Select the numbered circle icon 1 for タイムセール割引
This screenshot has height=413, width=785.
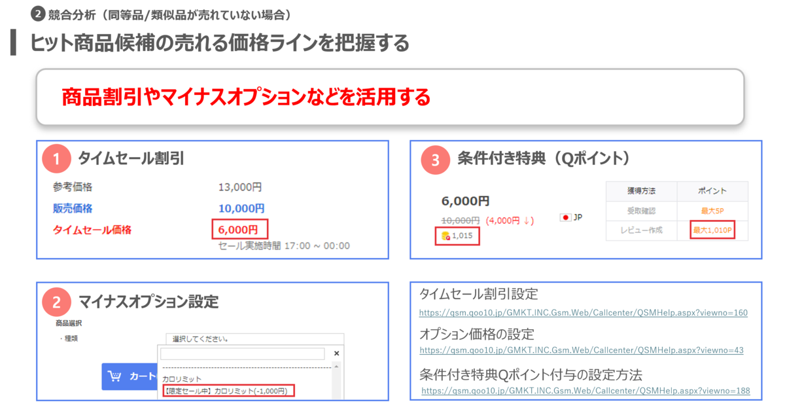click(57, 158)
